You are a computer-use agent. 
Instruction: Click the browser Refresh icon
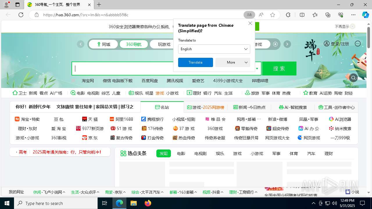tap(21, 15)
